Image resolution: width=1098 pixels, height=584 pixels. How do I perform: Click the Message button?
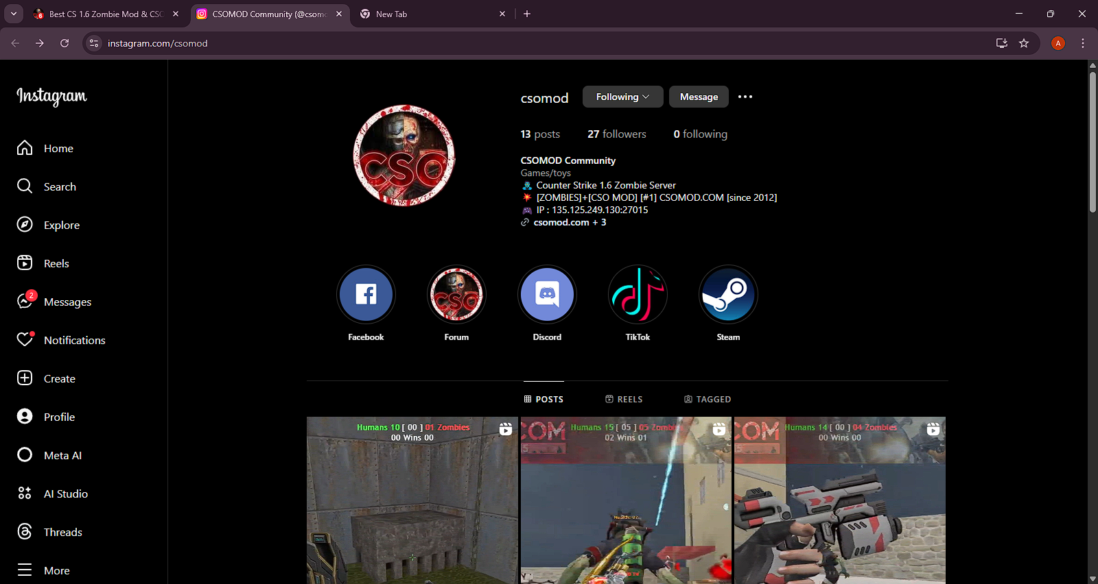tap(699, 97)
